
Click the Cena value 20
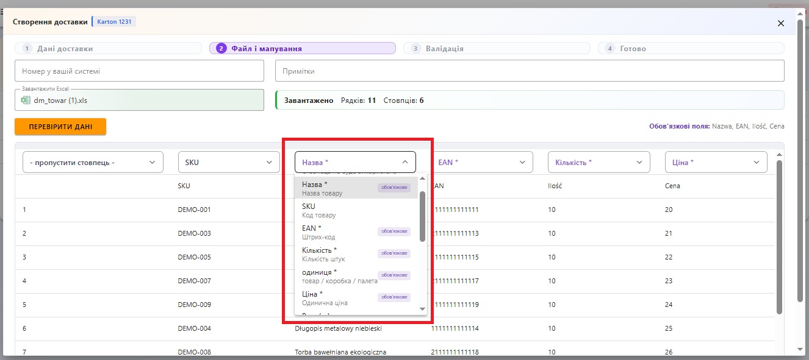669,210
